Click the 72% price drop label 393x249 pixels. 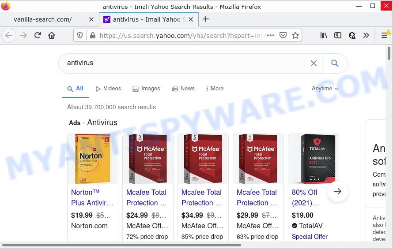[147, 237]
